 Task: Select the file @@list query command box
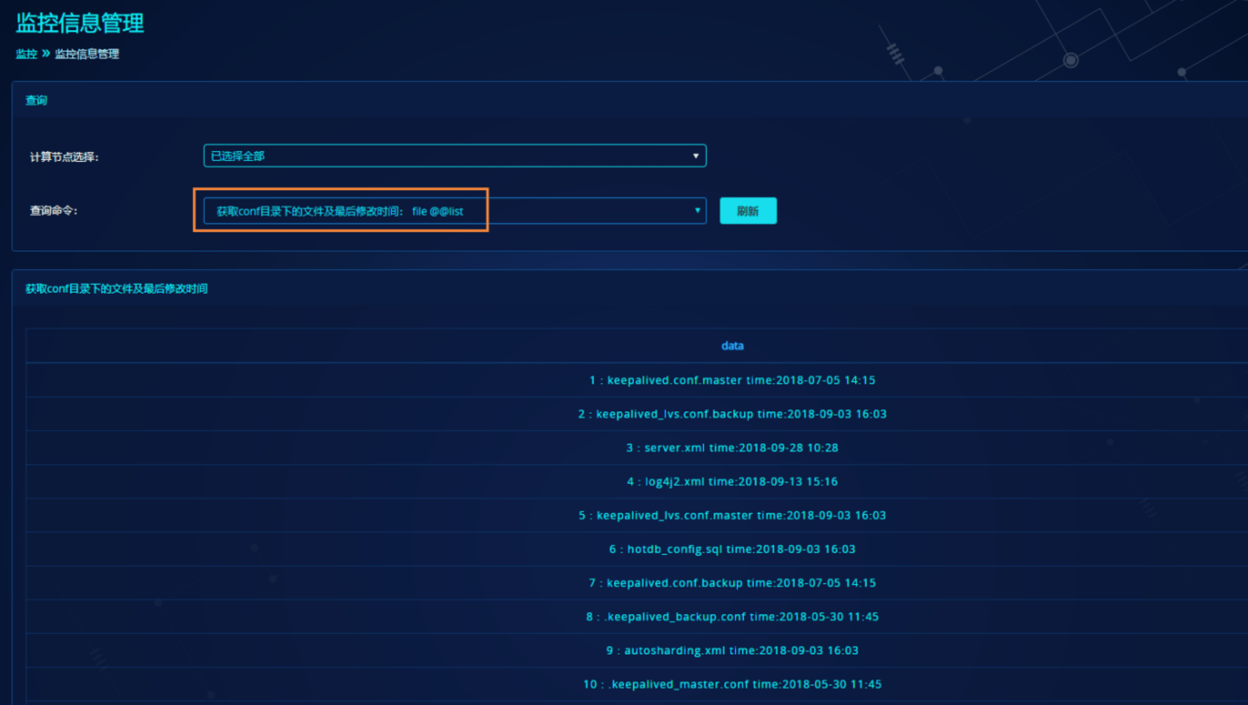340,211
